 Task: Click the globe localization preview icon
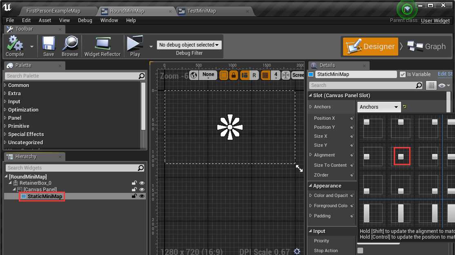click(194, 75)
